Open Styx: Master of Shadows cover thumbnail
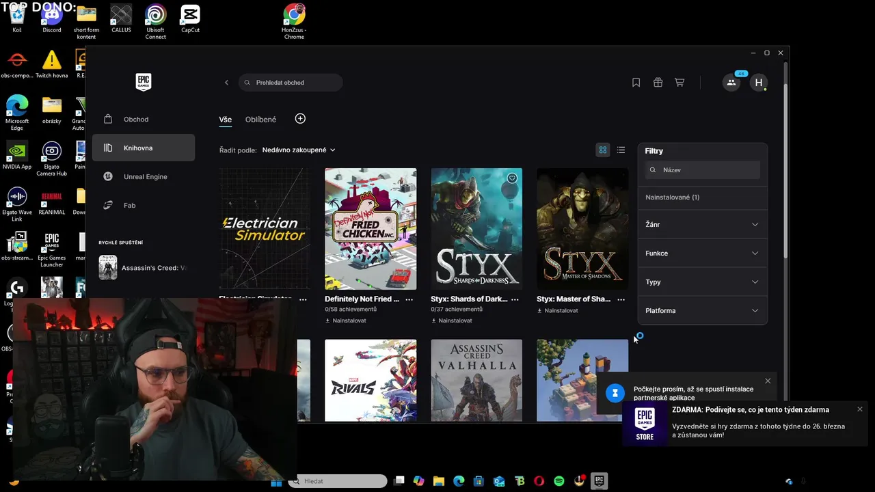 coord(582,229)
